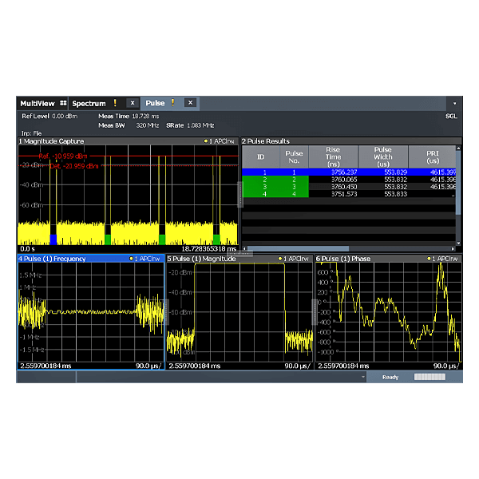Click the Spectrum tab warning exclamation icon
The height and width of the screenshot is (479, 479).
pyautogui.click(x=115, y=103)
